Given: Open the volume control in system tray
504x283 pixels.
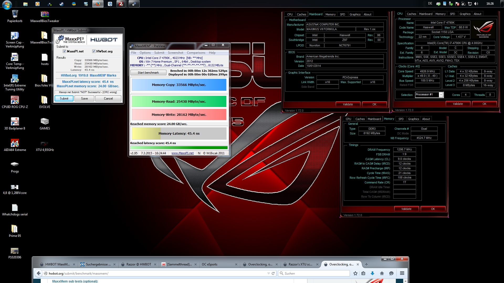Looking at the screenshot, I should [476, 4].
